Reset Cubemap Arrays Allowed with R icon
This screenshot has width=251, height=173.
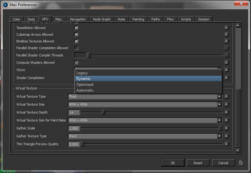tap(226, 34)
